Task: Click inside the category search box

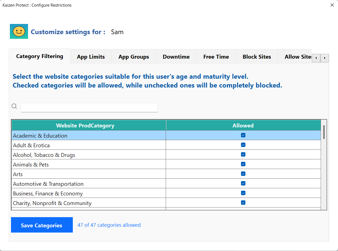Action: coord(89,107)
